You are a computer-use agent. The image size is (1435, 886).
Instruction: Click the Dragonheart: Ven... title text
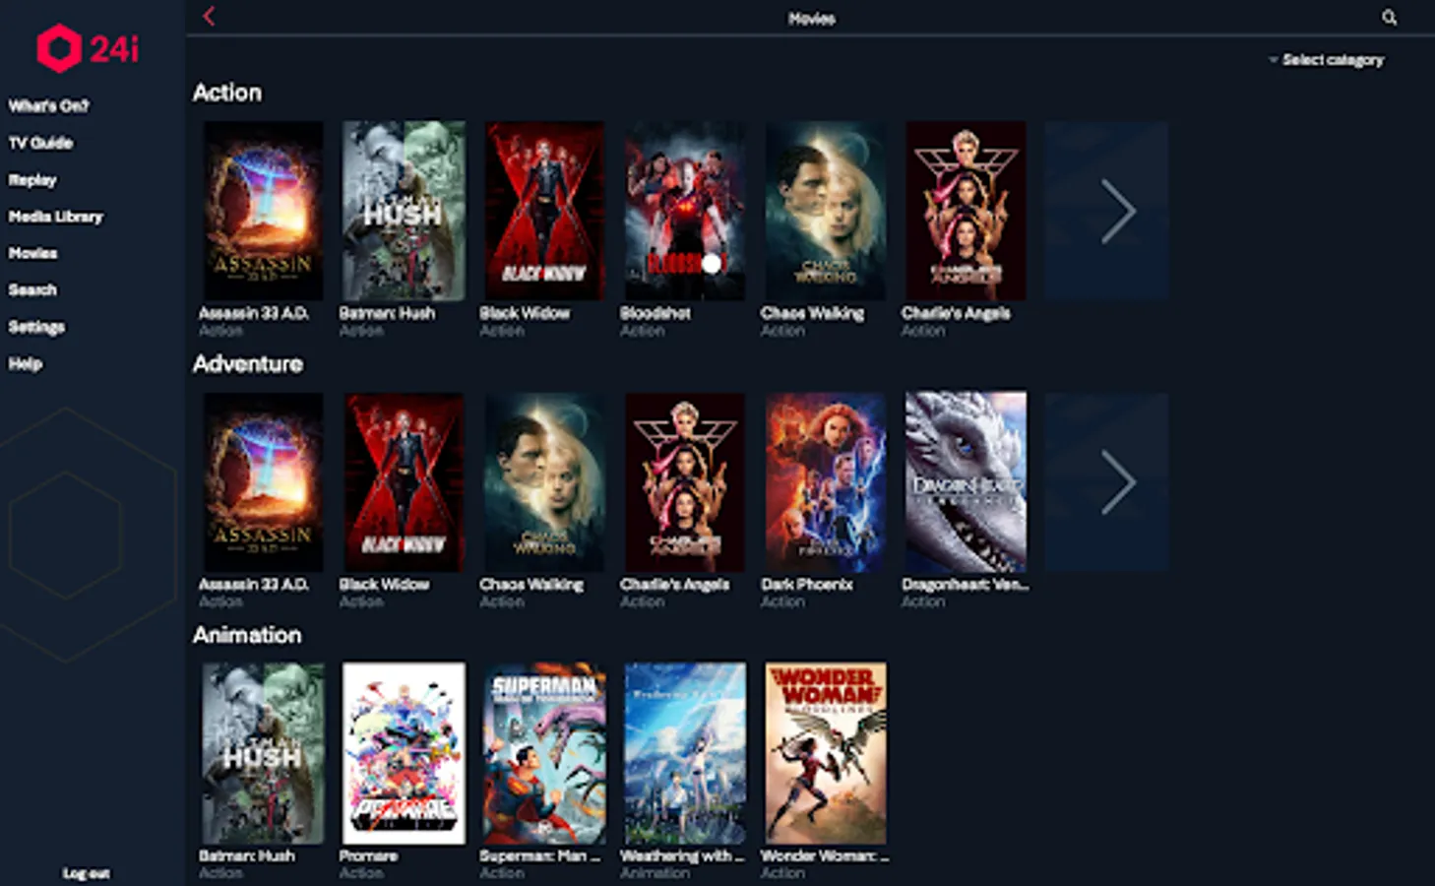(966, 585)
